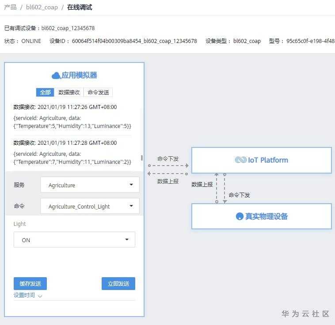Click the 真实物理设备 circle icon
The width and height of the screenshot is (335, 325).
(x=240, y=216)
